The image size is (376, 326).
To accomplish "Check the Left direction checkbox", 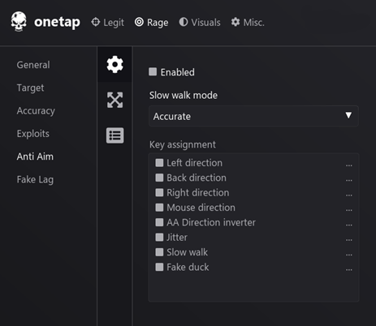I will coord(159,163).
